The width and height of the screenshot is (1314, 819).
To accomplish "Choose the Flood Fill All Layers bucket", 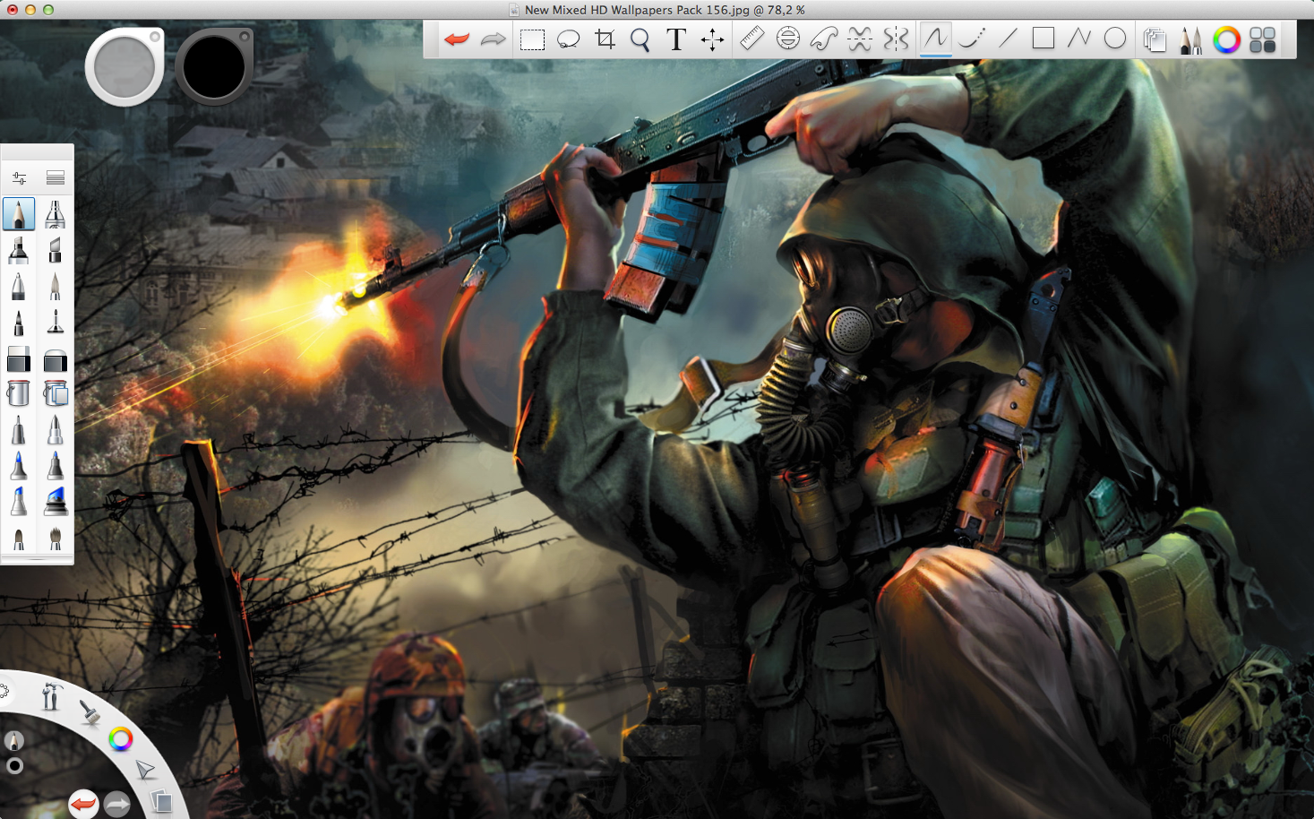I will point(56,393).
